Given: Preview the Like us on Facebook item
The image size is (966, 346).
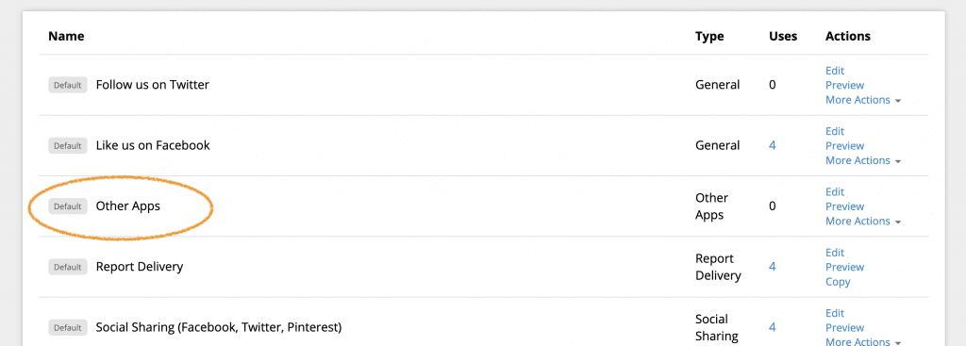Looking at the screenshot, I should click(x=844, y=146).
